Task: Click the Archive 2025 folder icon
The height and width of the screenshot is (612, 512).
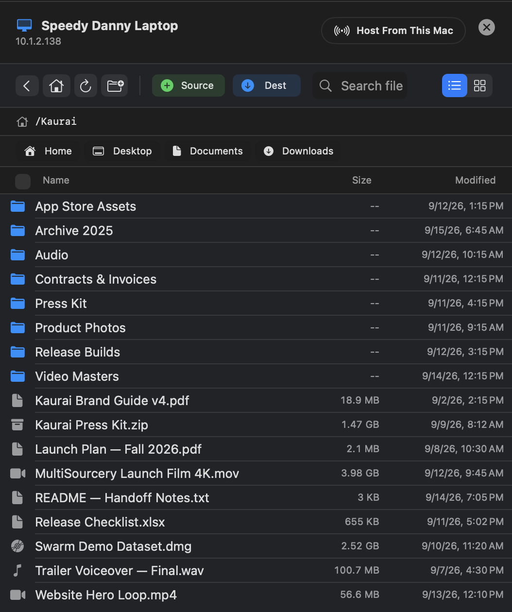Action: click(18, 231)
